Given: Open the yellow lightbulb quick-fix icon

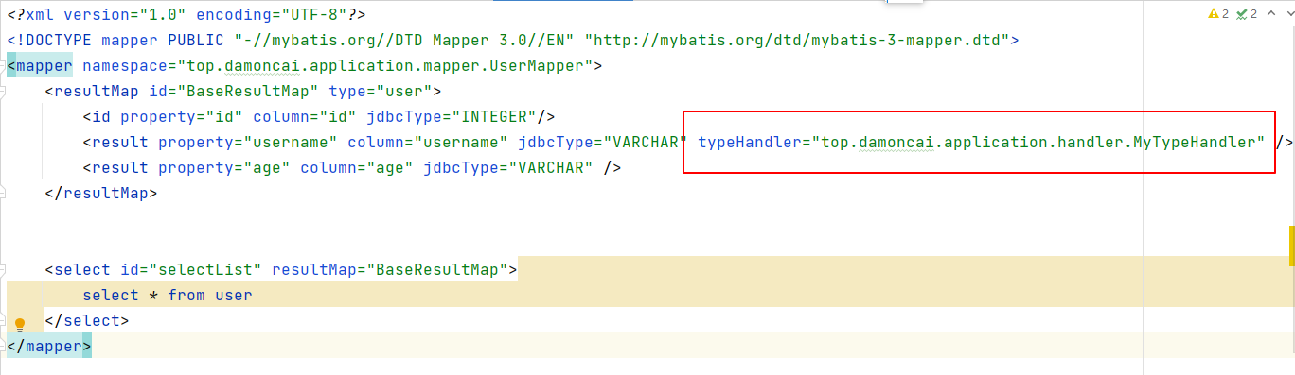Looking at the screenshot, I should (19, 323).
